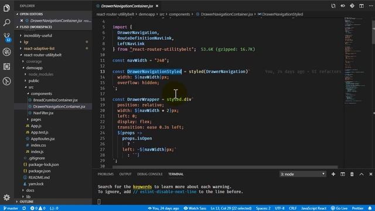Open the Explorer view in activity bar
Image resolution: width=375 pixels, height=211 pixels.
pos(6,8)
